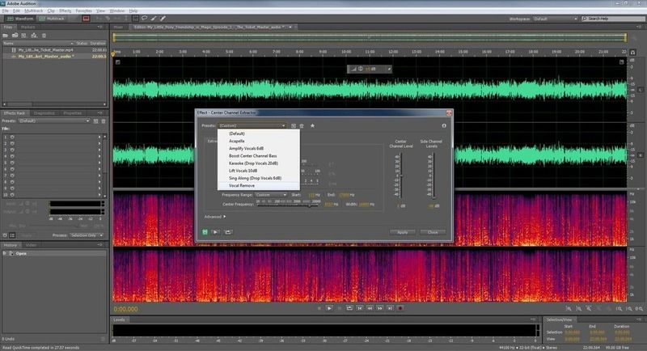
Task: Select the Paintbrush Selection tool
Action: pyautogui.click(x=154, y=19)
